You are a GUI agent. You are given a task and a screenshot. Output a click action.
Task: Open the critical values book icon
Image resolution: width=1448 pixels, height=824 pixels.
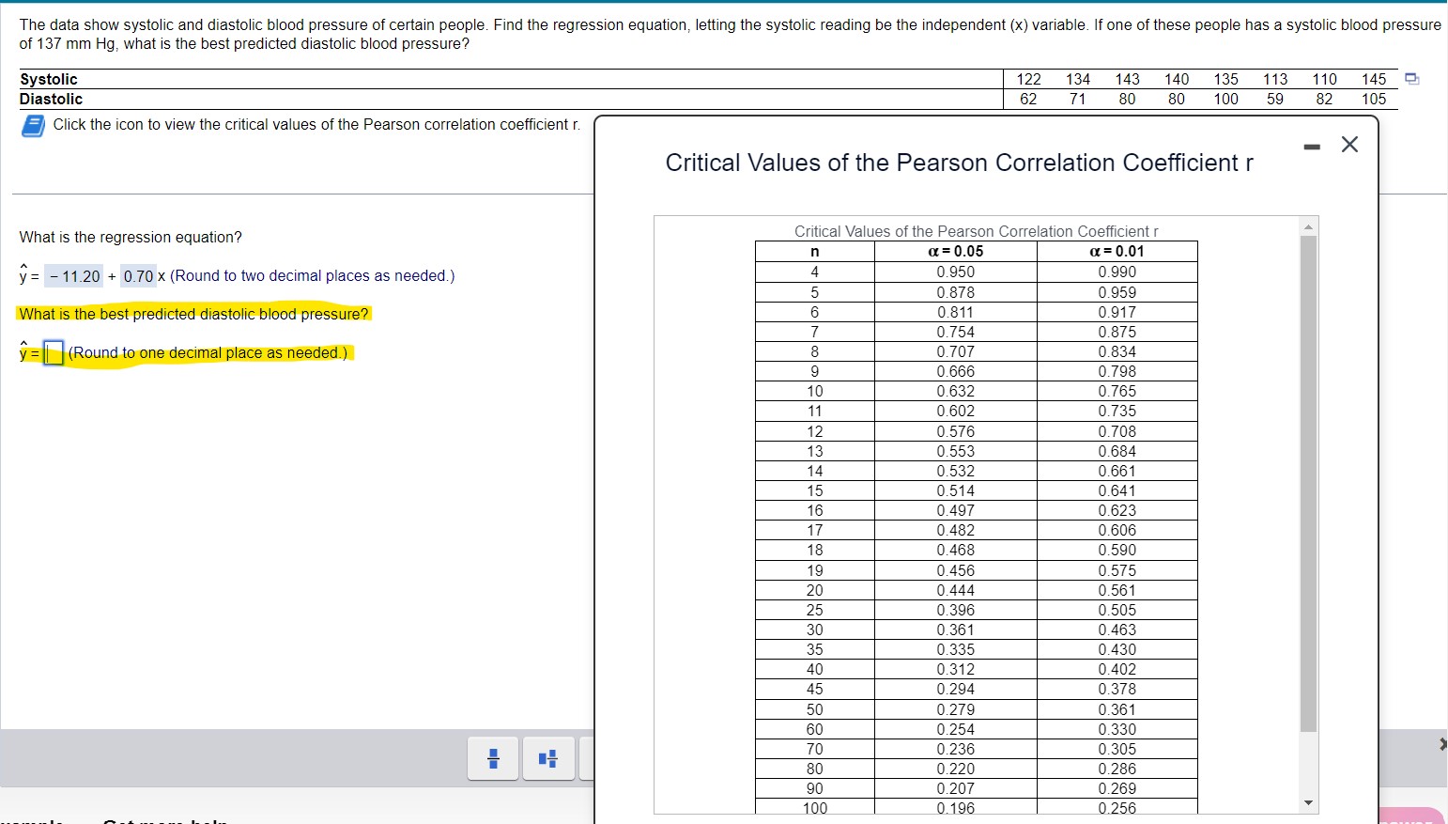[x=33, y=126]
